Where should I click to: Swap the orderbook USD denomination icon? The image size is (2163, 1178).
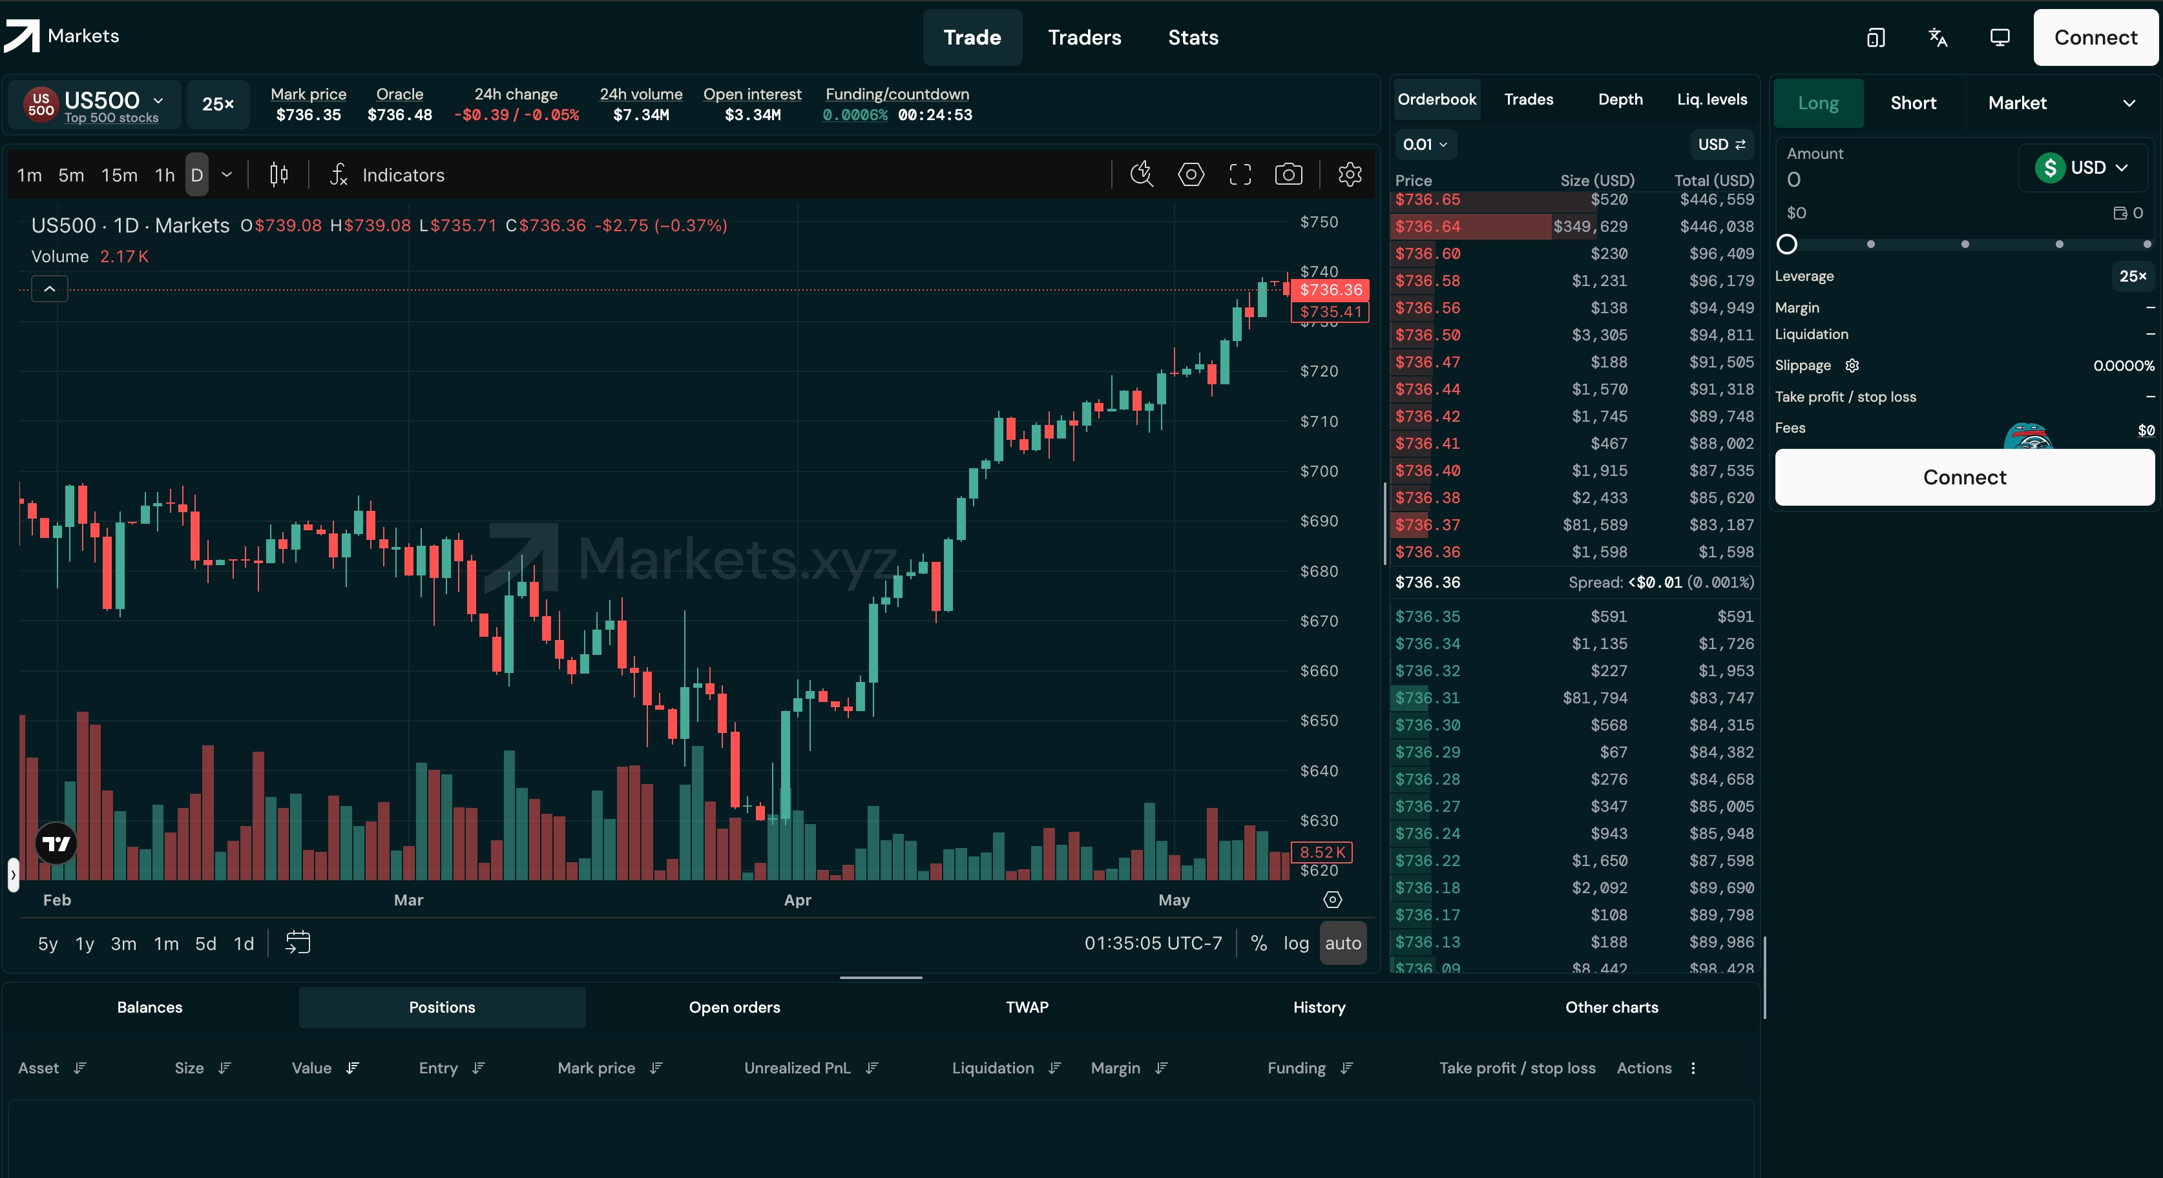pyautogui.click(x=1740, y=145)
